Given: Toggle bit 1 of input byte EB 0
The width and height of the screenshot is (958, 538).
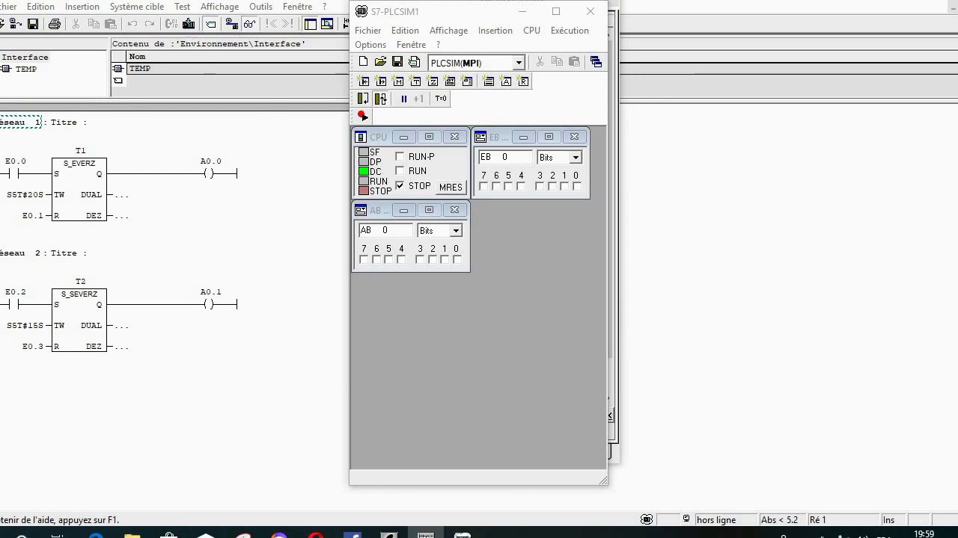Looking at the screenshot, I should click(x=564, y=186).
